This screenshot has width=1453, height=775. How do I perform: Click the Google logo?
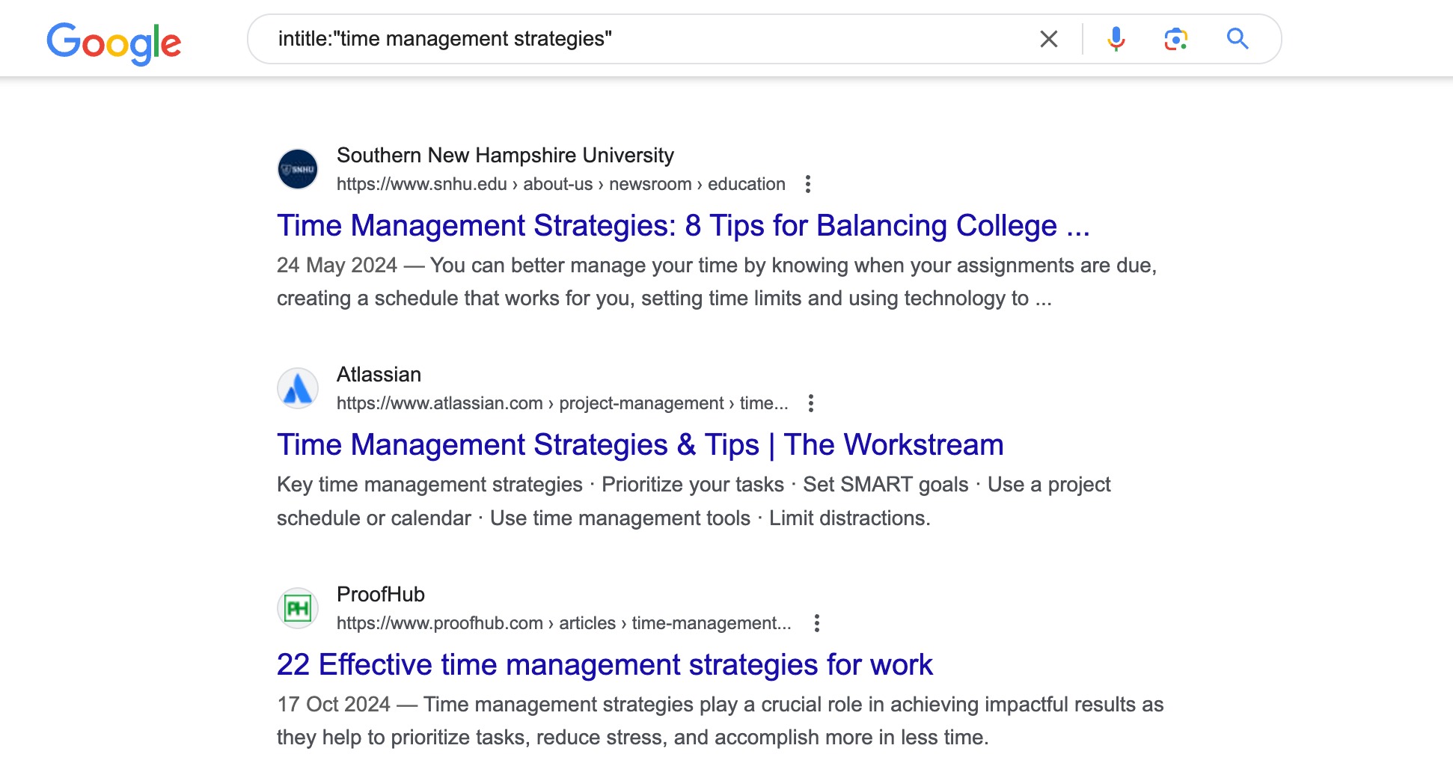[x=114, y=42]
